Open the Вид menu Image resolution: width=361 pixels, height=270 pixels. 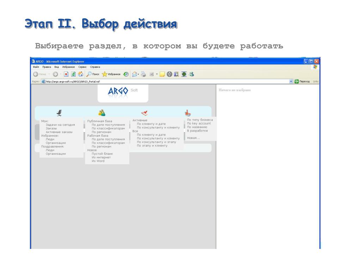pos(57,67)
